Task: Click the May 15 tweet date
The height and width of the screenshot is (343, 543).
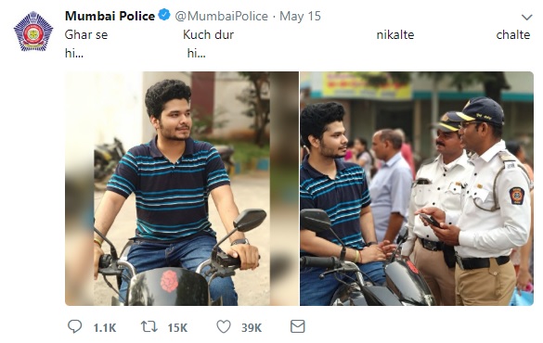Action: (x=300, y=17)
